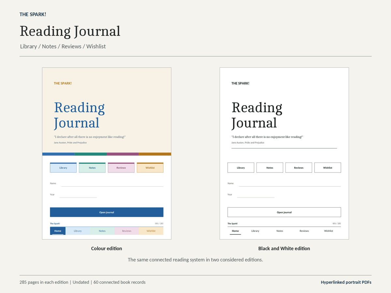Select Library in Black and White bottom navigation
This screenshot has height=293, width=391.
tap(255, 231)
